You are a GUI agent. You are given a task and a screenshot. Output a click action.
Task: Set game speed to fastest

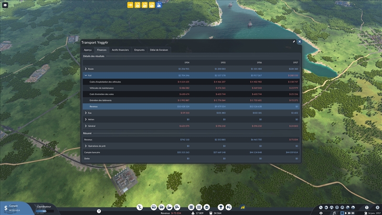click(x=353, y=213)
